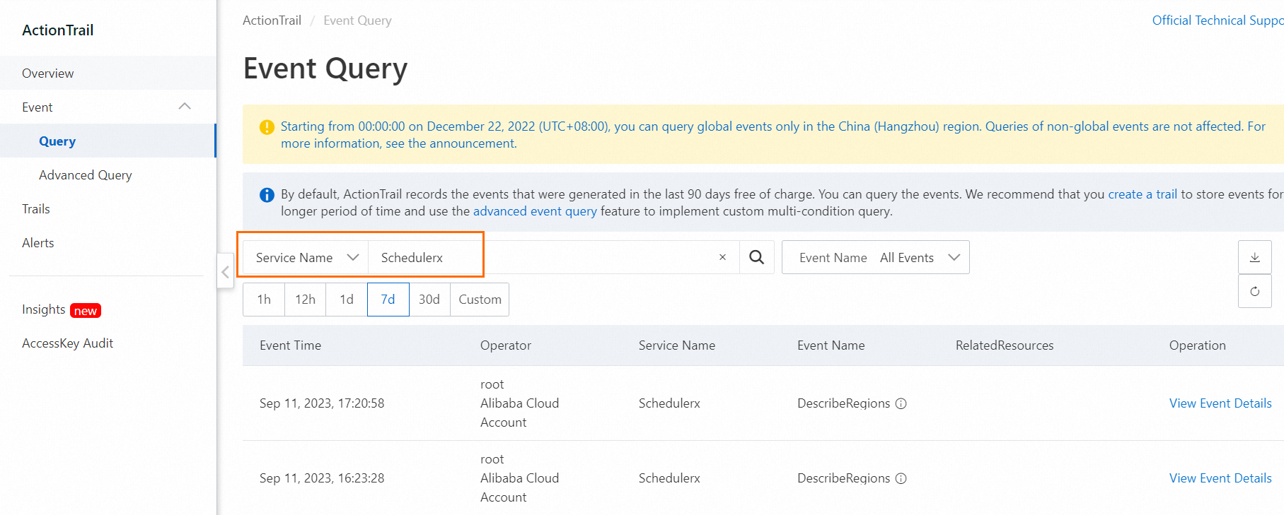Image resolution: width=1284 pixels, height=515 pixels.
Task: Go to Trails section
Action: point(36,209)
